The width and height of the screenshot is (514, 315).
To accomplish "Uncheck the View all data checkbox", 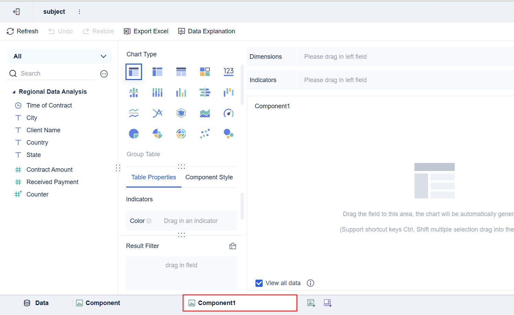I will pyautogui.click(x=259, y=283).
